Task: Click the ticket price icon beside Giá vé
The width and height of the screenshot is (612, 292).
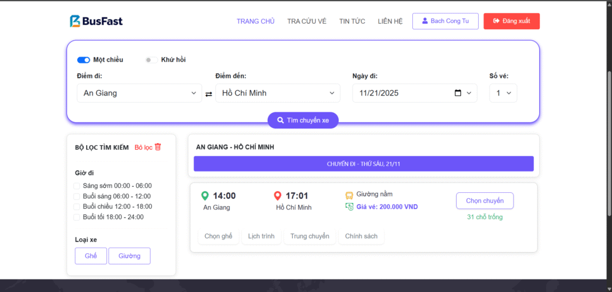Action: pyautogui.click(x=349, y=207)
